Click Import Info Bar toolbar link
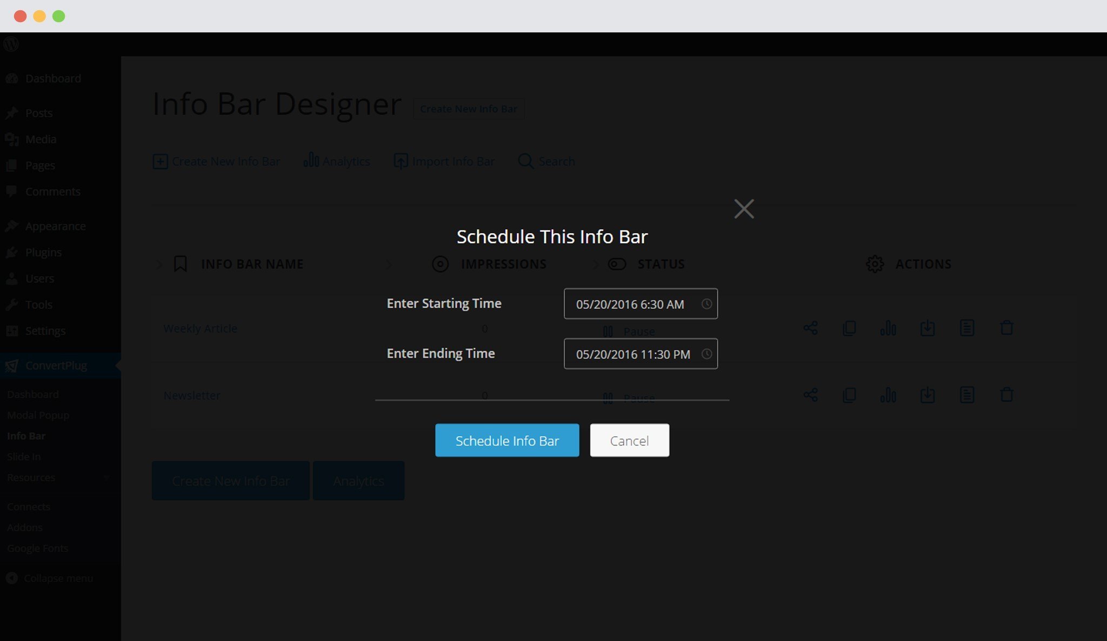Screen dimensions: 1107x641 point(444,161)
